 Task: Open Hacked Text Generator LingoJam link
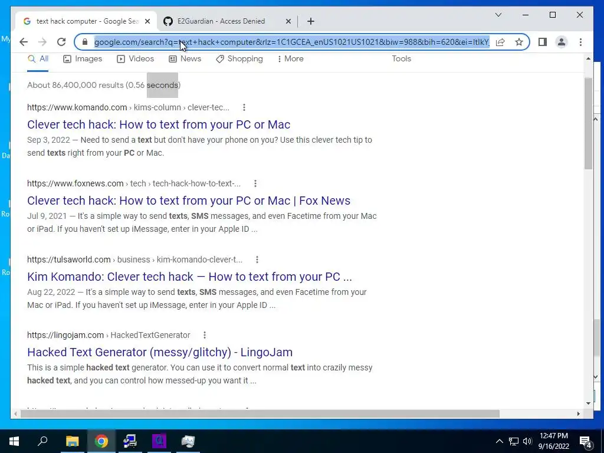tap(160, 352)
